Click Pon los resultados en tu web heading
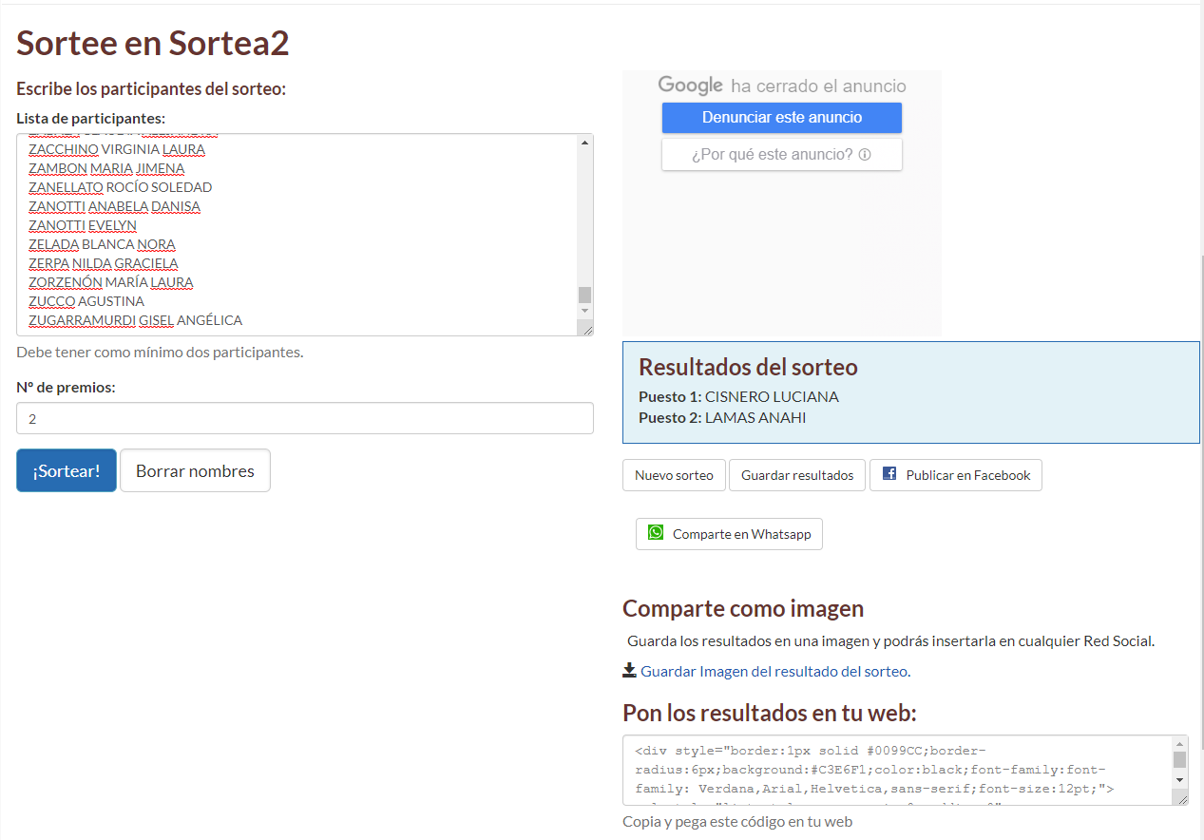Viewport: 1204px width, 840px height. [770, 713]
